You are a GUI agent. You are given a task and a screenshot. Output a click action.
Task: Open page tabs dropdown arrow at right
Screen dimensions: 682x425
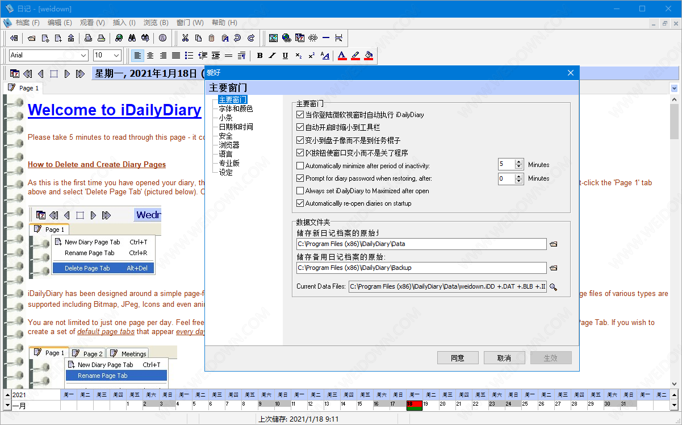point(674,88)
